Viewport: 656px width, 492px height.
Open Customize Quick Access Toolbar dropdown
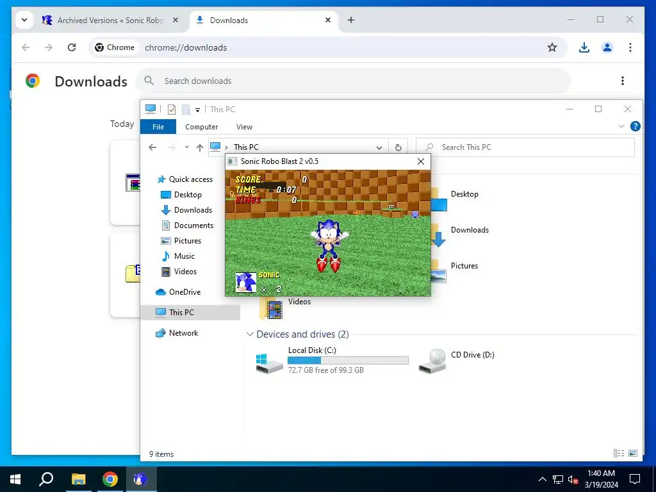197,110
